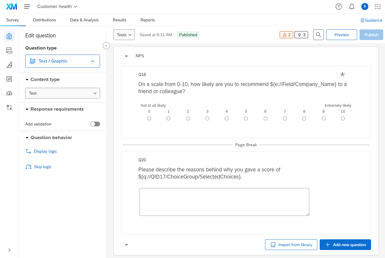Open the Guidance link
This screenshot has height=258, width=385.
tap(371, 20)
